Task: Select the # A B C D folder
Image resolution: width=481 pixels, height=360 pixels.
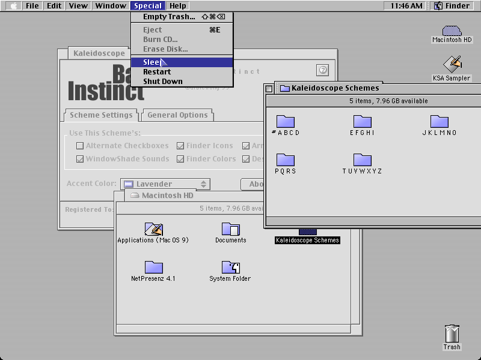Action: [x=285, y=122]
